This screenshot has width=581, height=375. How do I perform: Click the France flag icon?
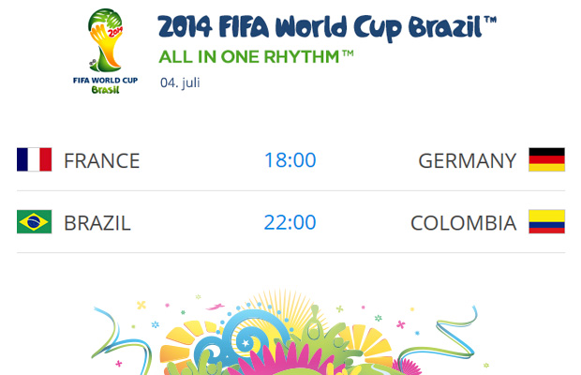click(x=35, y=160)
